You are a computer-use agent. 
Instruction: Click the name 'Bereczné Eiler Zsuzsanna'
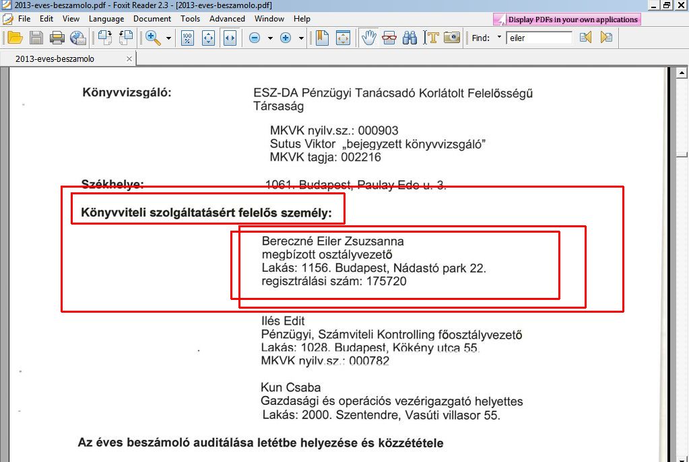(x=333, y=241)
